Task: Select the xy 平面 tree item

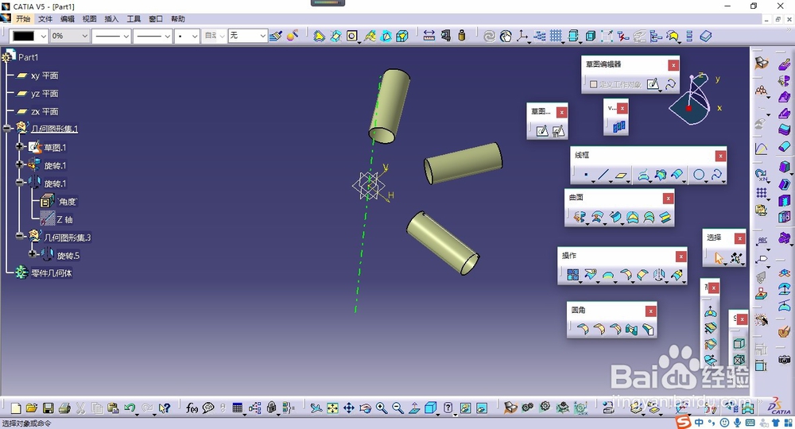Action: 45,75
